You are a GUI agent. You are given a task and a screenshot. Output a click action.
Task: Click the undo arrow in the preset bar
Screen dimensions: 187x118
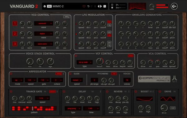pos(89,6)
